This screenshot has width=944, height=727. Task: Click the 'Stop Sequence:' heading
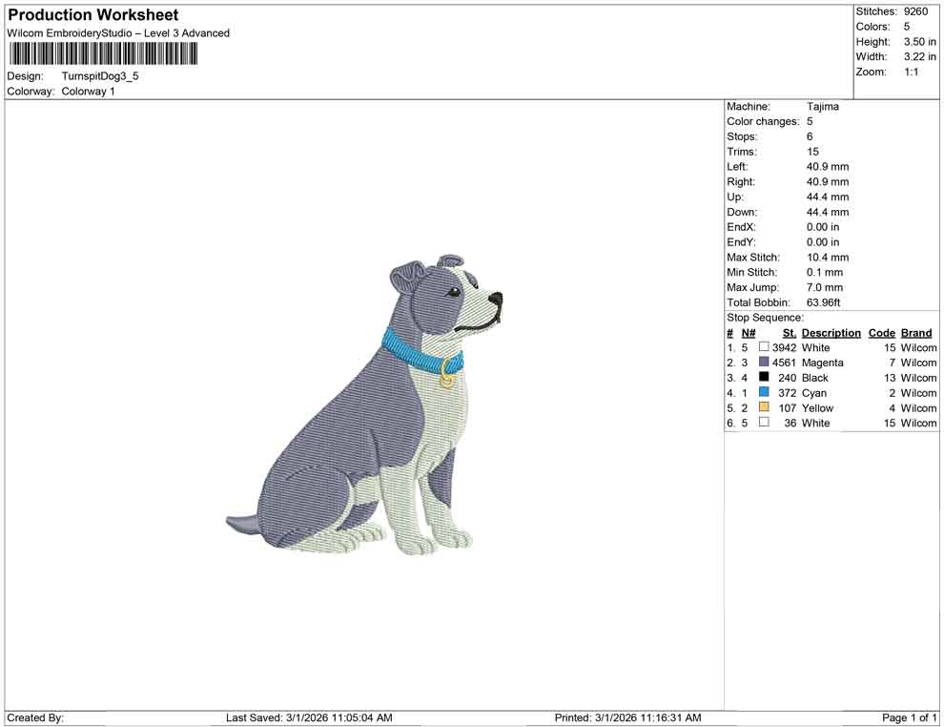pyautogui.click(x=765, y=318)
